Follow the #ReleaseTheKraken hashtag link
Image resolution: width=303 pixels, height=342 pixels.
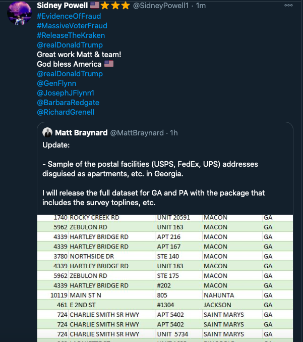click(x=71, y=35)
